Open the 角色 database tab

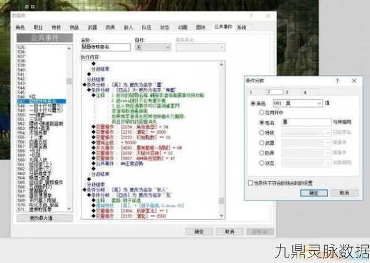pos(20,27)
